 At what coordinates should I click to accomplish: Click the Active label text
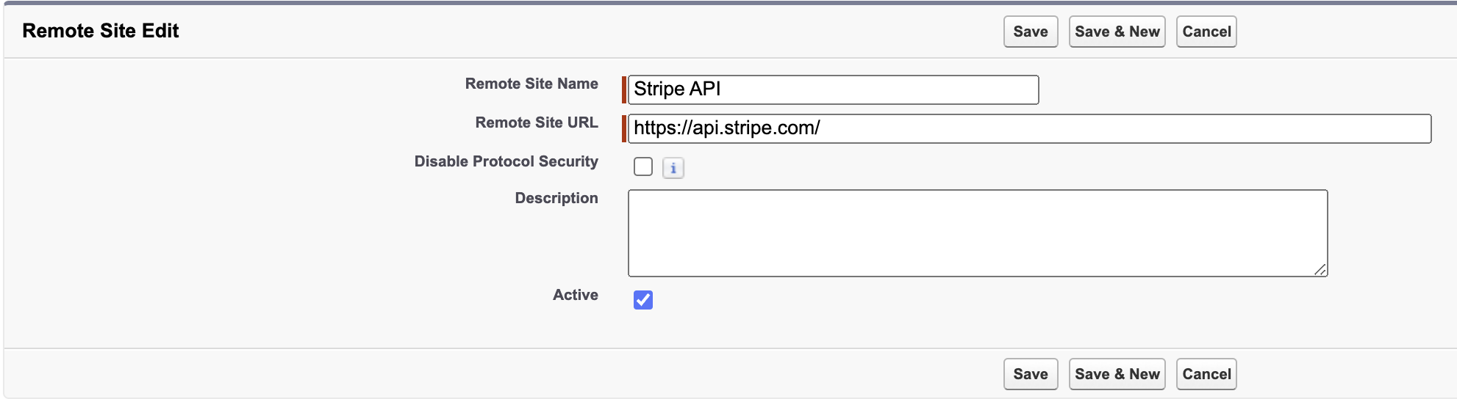point(575,295)
